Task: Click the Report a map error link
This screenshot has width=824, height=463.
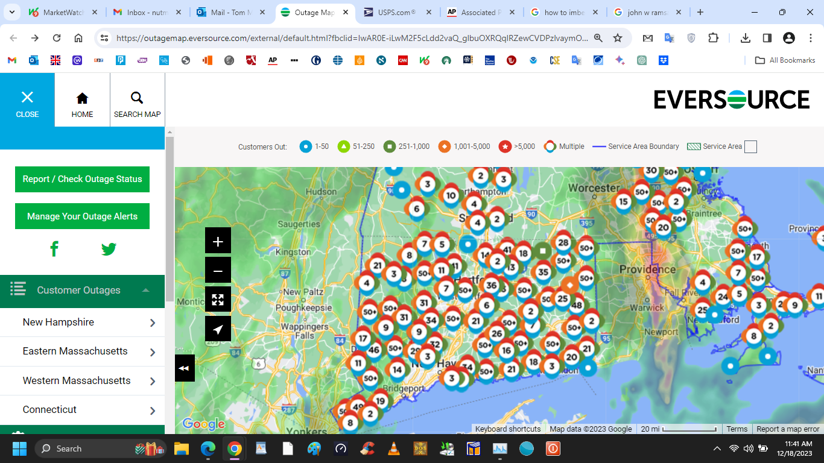Action: 788,429
